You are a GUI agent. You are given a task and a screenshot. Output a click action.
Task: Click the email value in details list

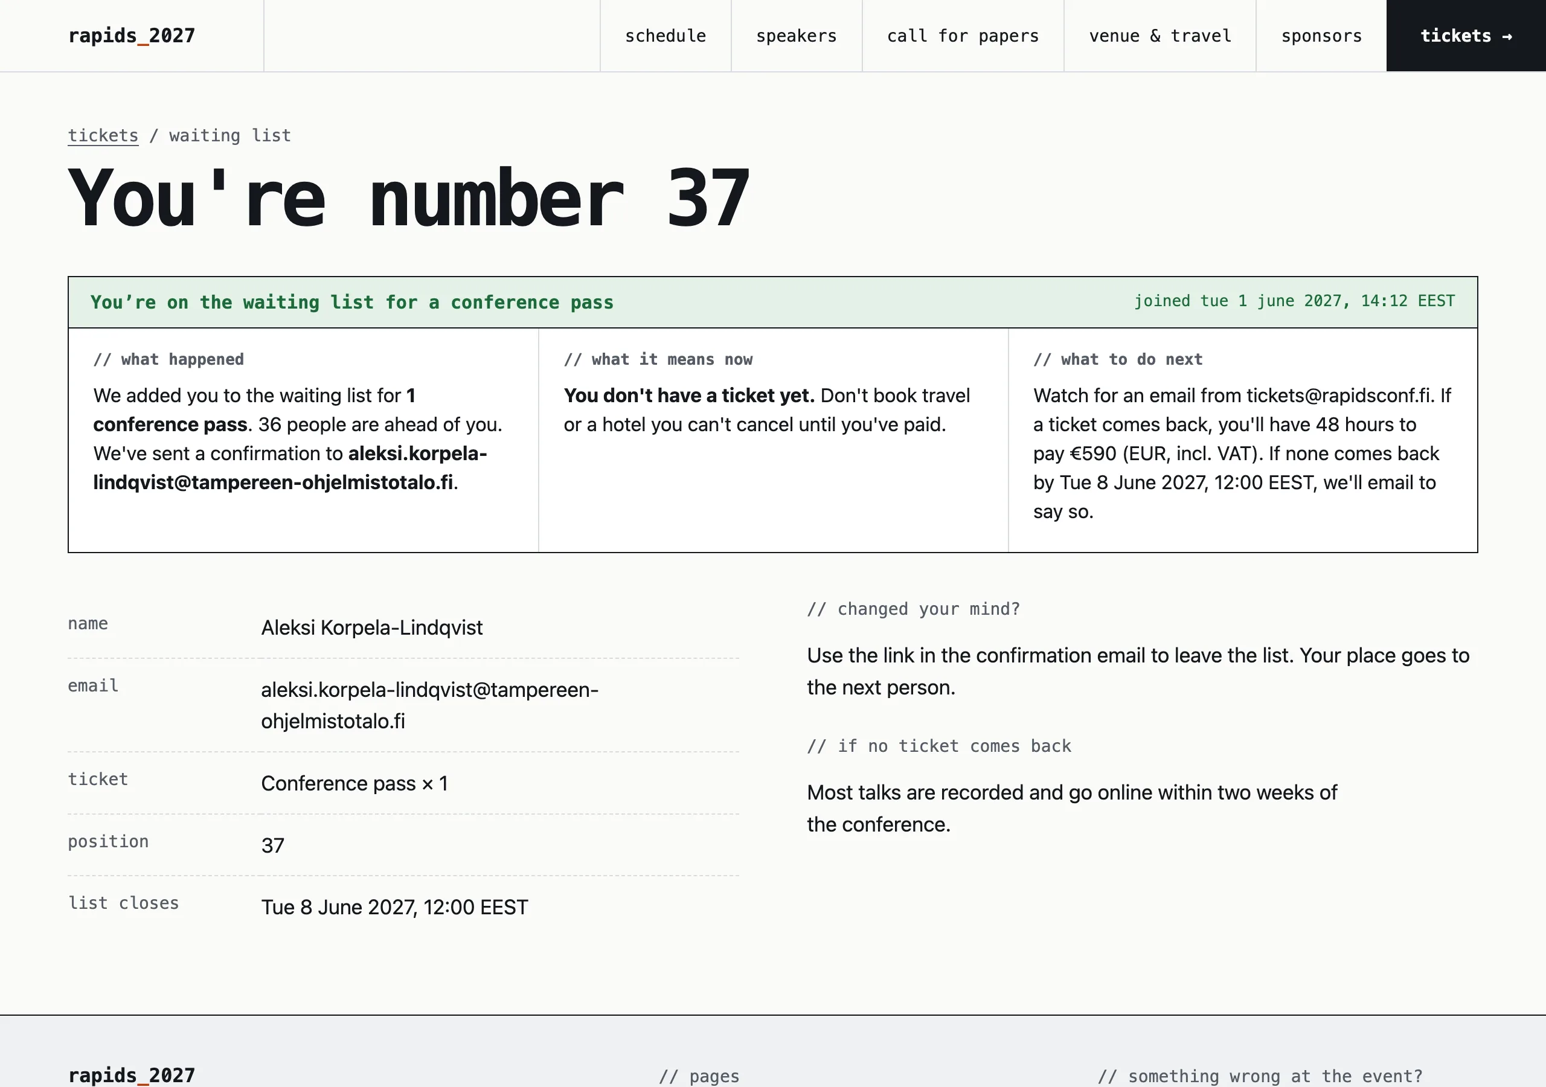(429, 705)
